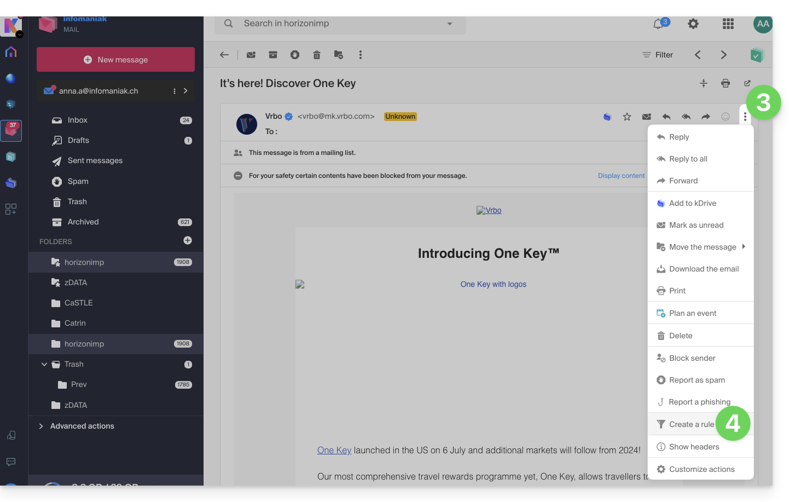Star this Vrbo message
This screenshot has height=502, width=789.
coord(627,117)
